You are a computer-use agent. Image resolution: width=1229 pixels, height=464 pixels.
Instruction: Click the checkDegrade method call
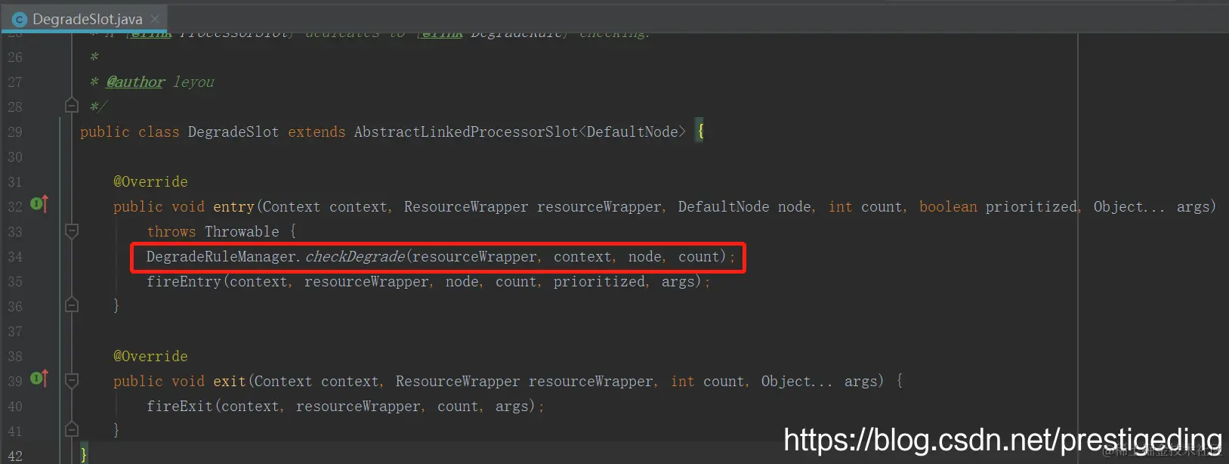(355, 256)
